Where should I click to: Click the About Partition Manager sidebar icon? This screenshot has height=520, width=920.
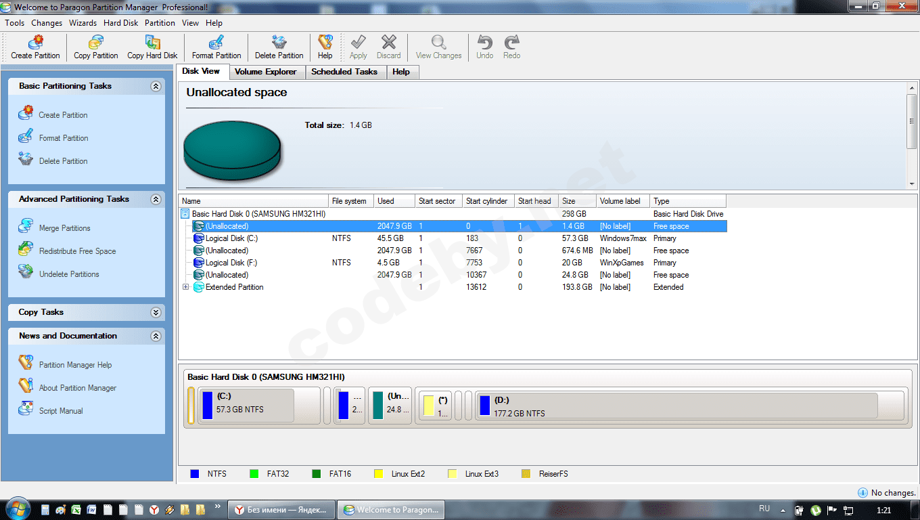pos(26,386)
